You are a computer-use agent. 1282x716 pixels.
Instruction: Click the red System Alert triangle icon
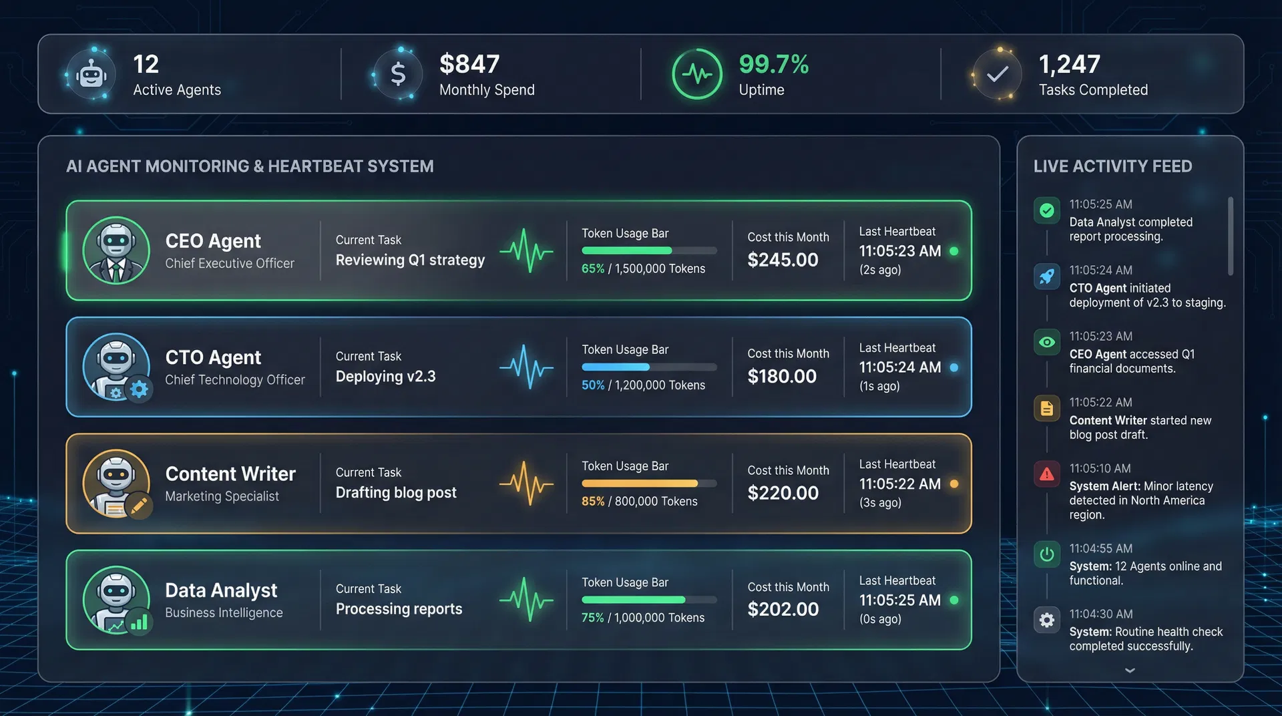point(1047,474)
